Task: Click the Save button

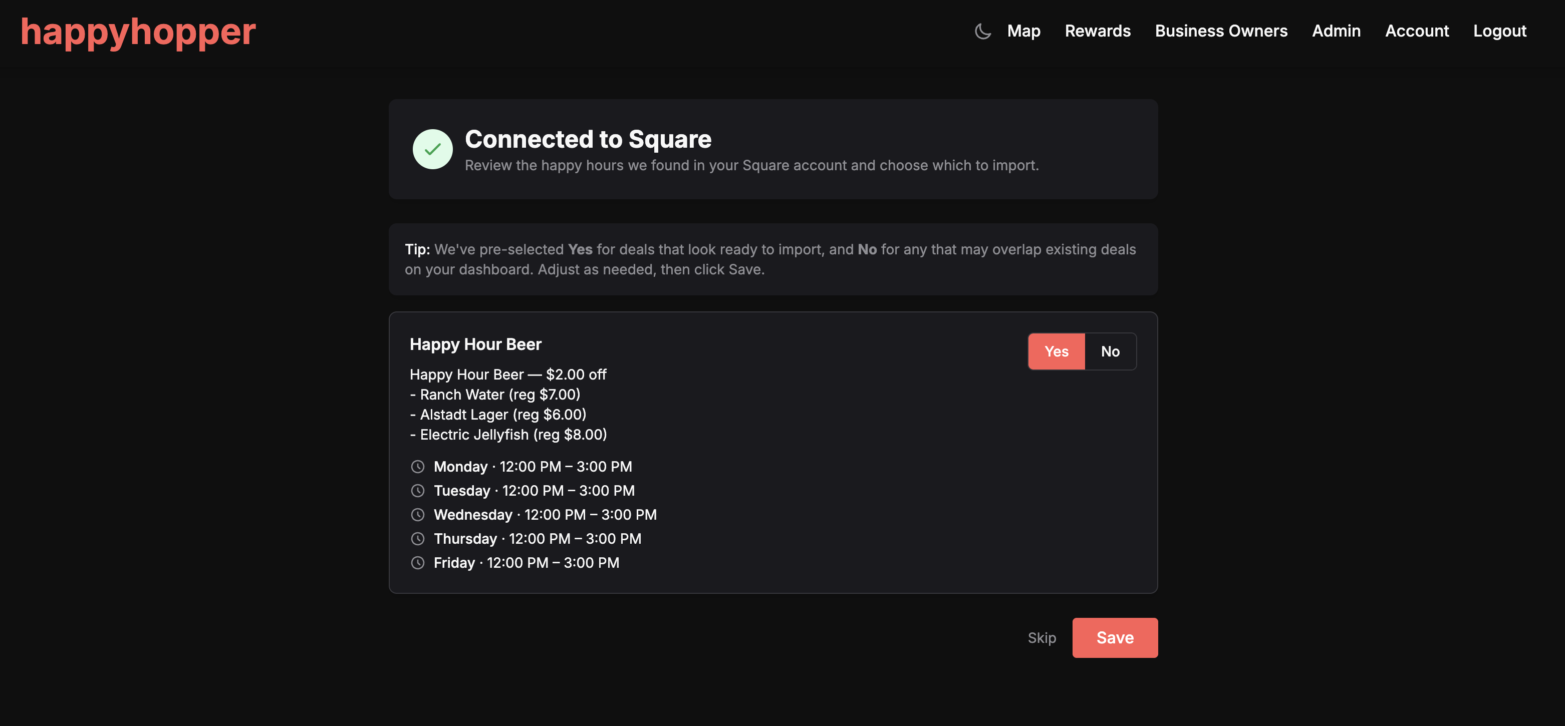Action: pyautogui.click(x=1115, y=638)
